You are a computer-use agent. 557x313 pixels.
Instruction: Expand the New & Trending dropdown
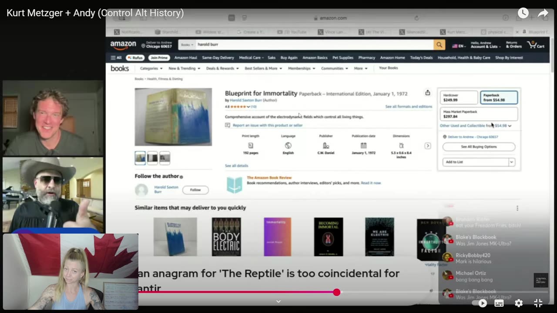pos(185,68)
